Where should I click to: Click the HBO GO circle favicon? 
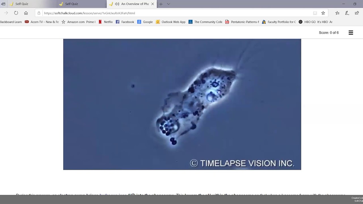(x=301, y=22)
